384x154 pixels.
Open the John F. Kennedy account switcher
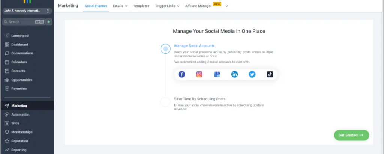27,11
